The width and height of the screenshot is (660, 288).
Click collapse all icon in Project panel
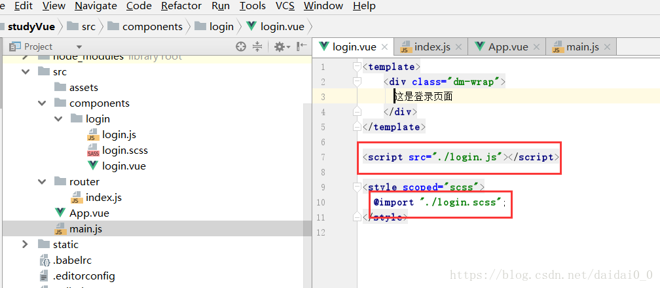[257, 46]
